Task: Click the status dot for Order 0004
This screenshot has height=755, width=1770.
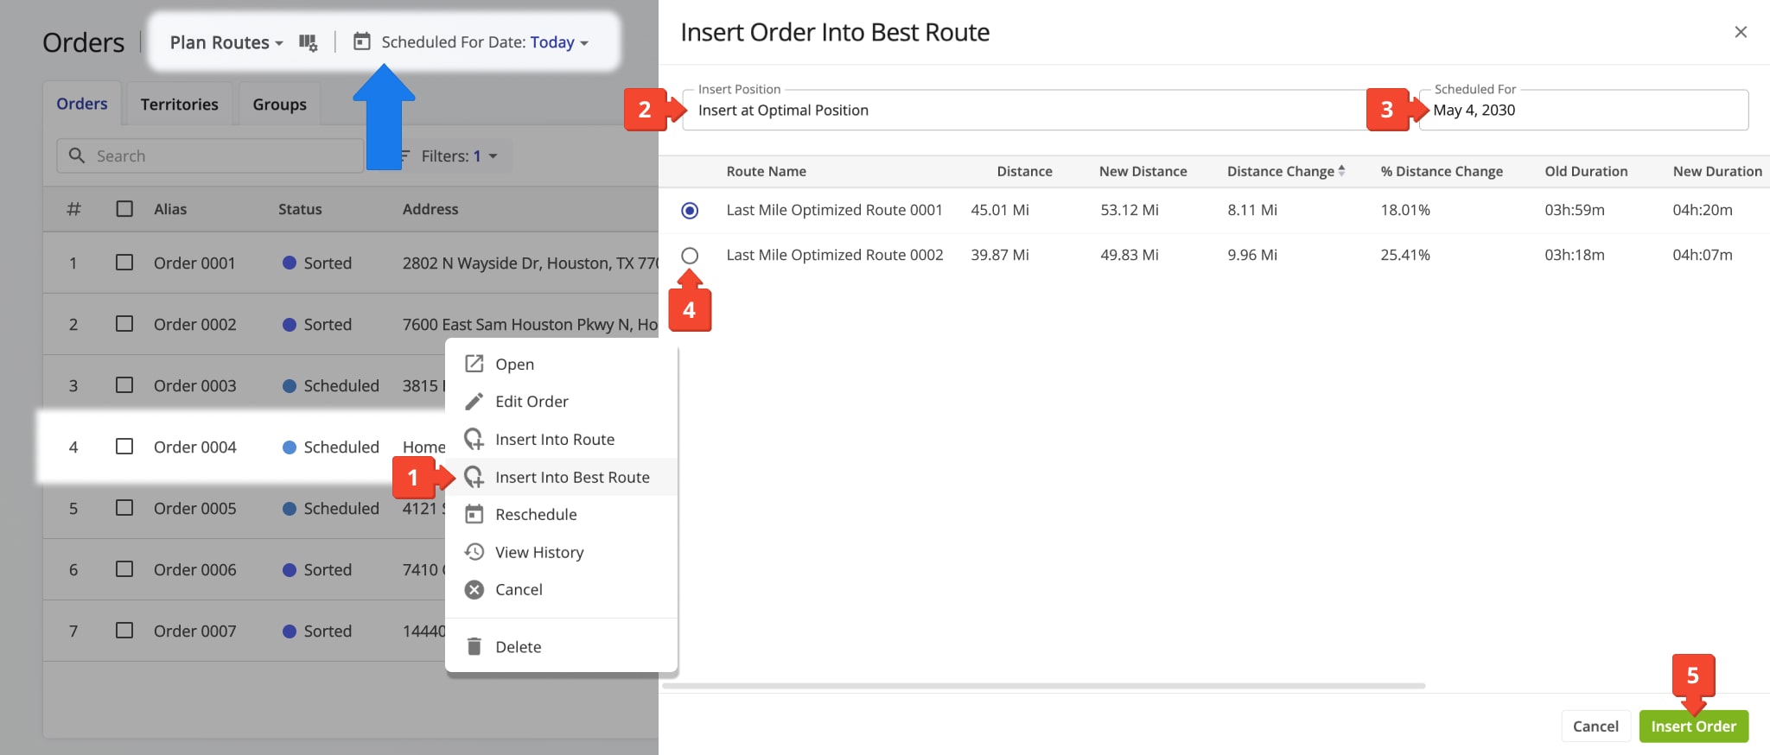Action: (x=290, y=447)
